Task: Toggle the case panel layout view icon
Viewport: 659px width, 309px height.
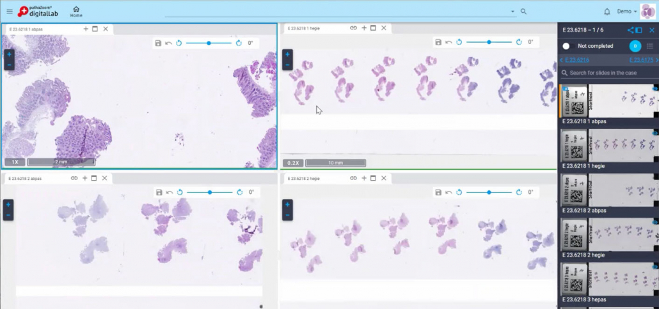Action: click(x=639, y=30)
